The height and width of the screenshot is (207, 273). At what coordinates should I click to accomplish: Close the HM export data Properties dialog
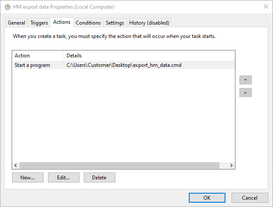266,6
